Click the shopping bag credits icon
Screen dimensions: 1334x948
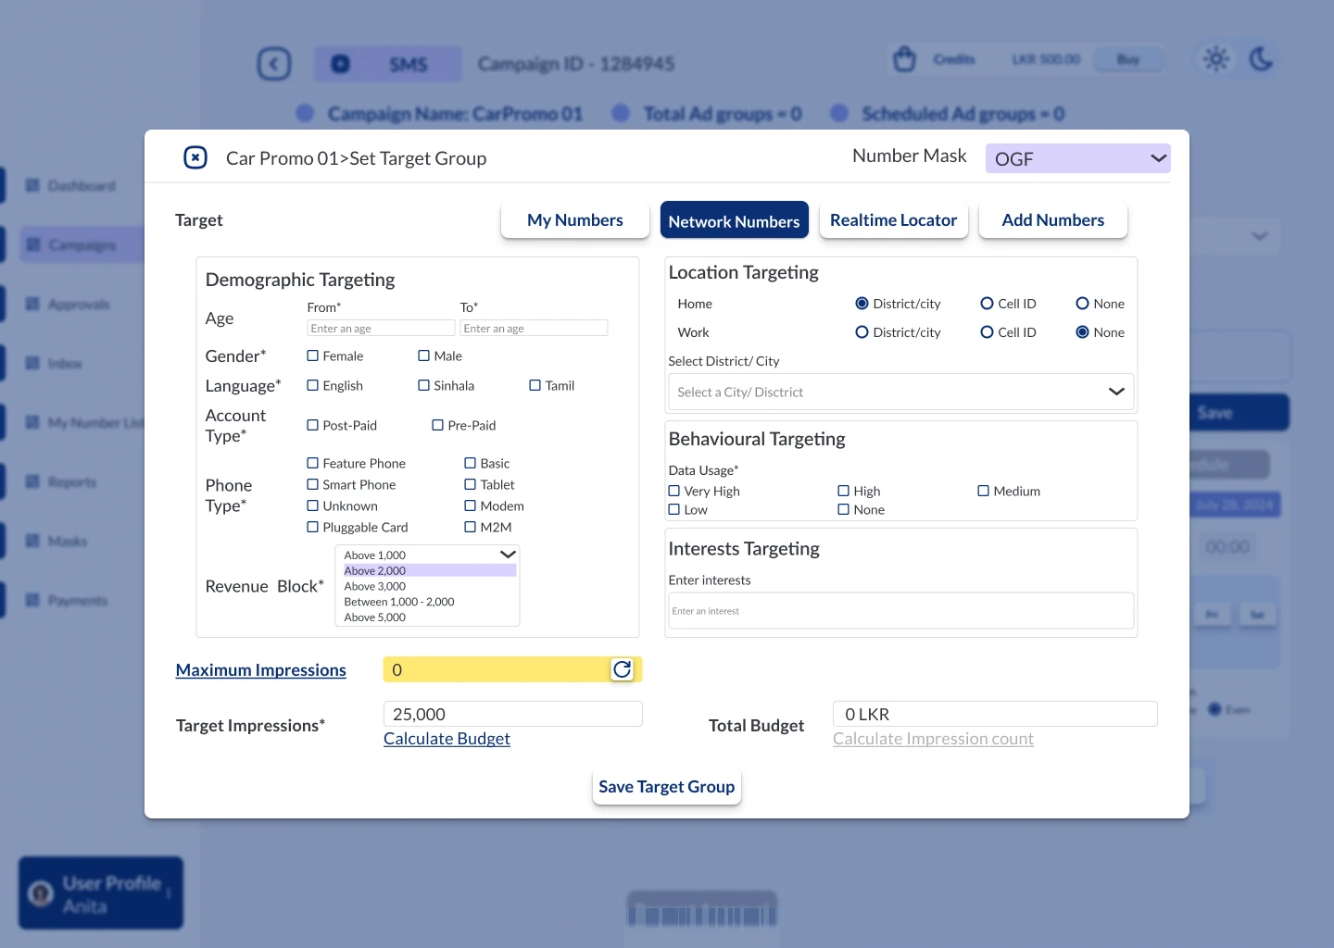click(905, 59)
